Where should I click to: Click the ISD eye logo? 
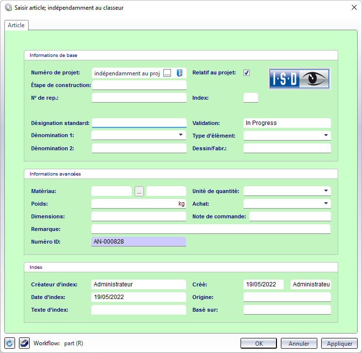pyautogui.click(x=299, y=78)
